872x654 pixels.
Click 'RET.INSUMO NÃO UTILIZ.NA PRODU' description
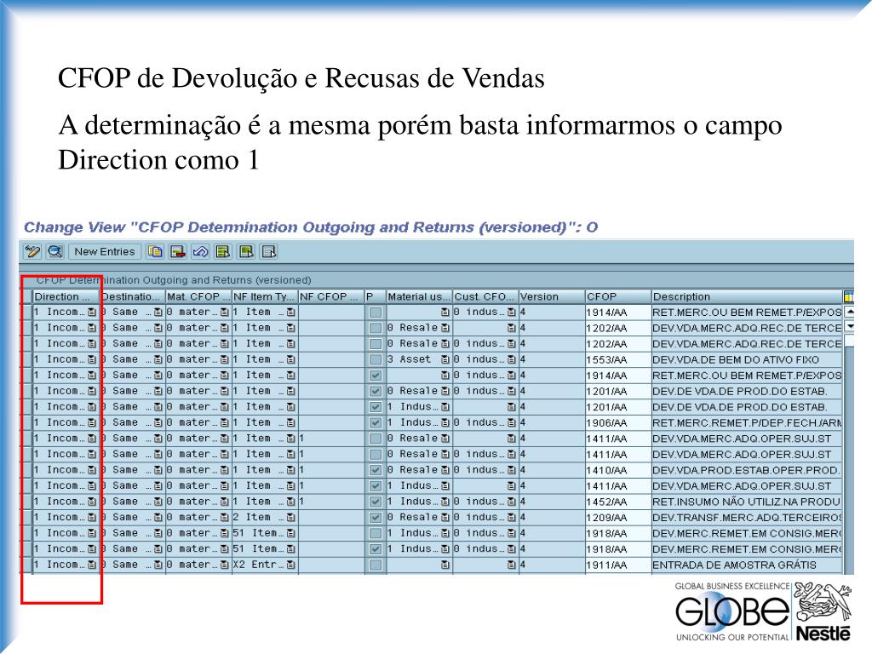pos(747,502)
